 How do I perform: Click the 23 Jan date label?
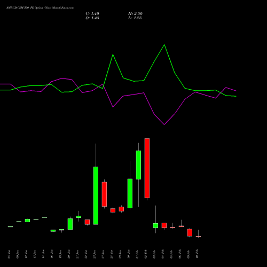coord(95,254)
